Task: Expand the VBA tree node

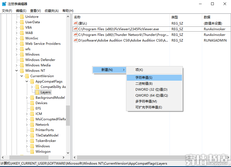Action: coord(16,28)
